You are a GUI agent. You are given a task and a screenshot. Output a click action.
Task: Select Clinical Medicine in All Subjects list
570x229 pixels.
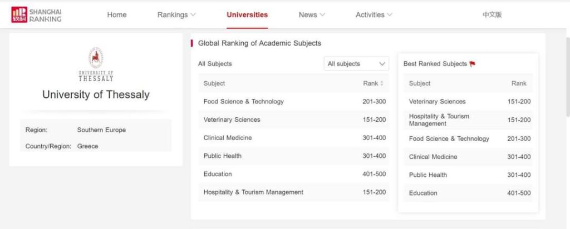228,138
